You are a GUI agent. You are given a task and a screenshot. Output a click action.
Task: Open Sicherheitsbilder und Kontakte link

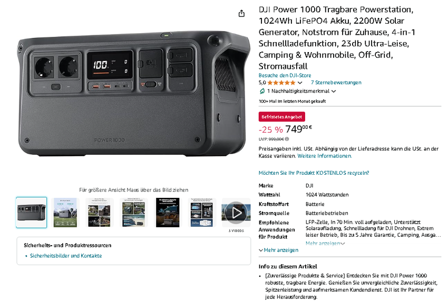click(66, 256)
